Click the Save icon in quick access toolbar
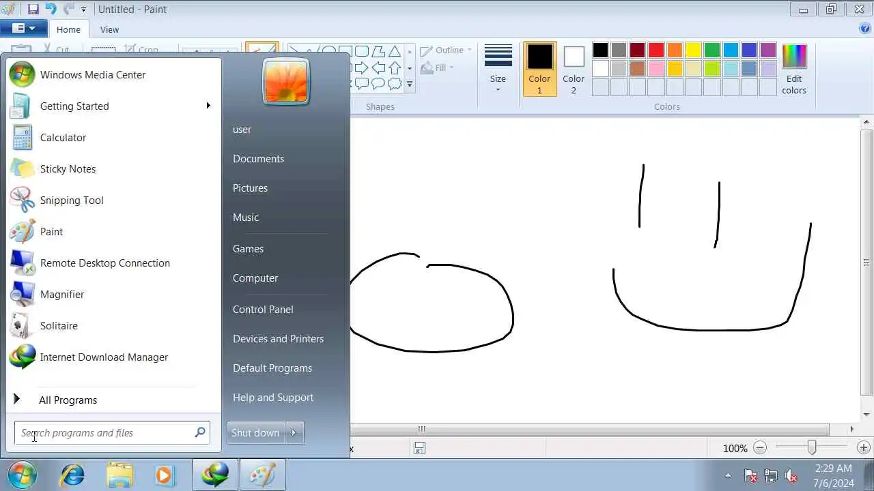The image size is (874, 491). [x=33, y=10]
